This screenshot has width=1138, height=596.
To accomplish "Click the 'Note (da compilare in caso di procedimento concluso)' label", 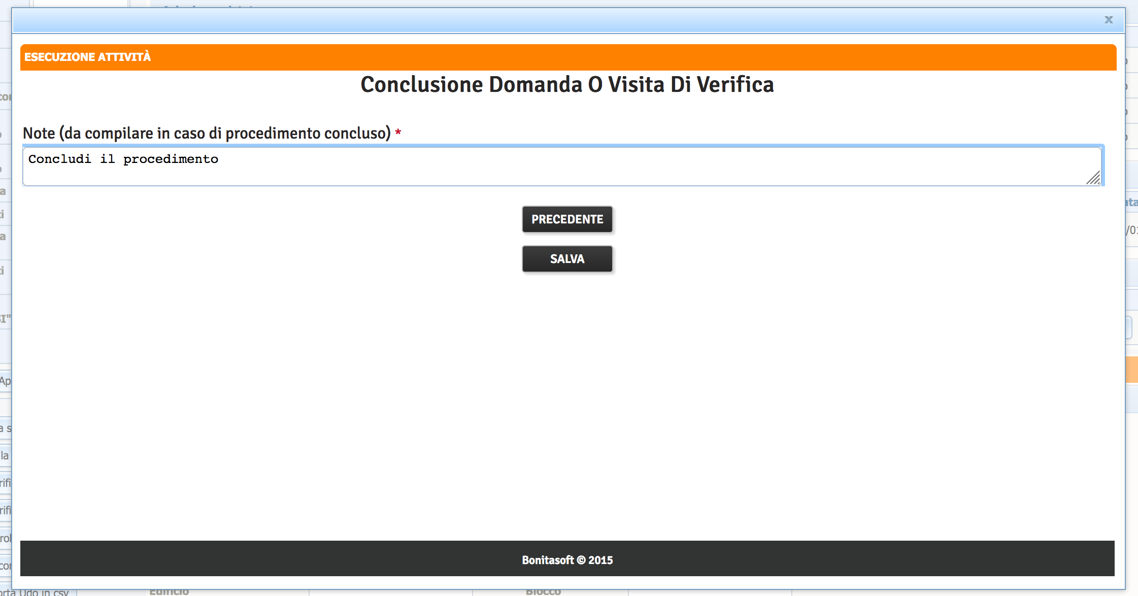I will 207,133.
